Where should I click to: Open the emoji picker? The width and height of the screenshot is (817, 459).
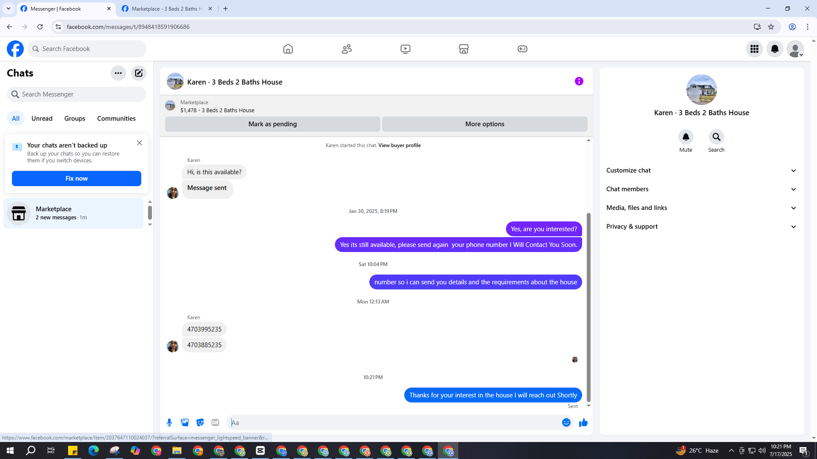[566, 422]
